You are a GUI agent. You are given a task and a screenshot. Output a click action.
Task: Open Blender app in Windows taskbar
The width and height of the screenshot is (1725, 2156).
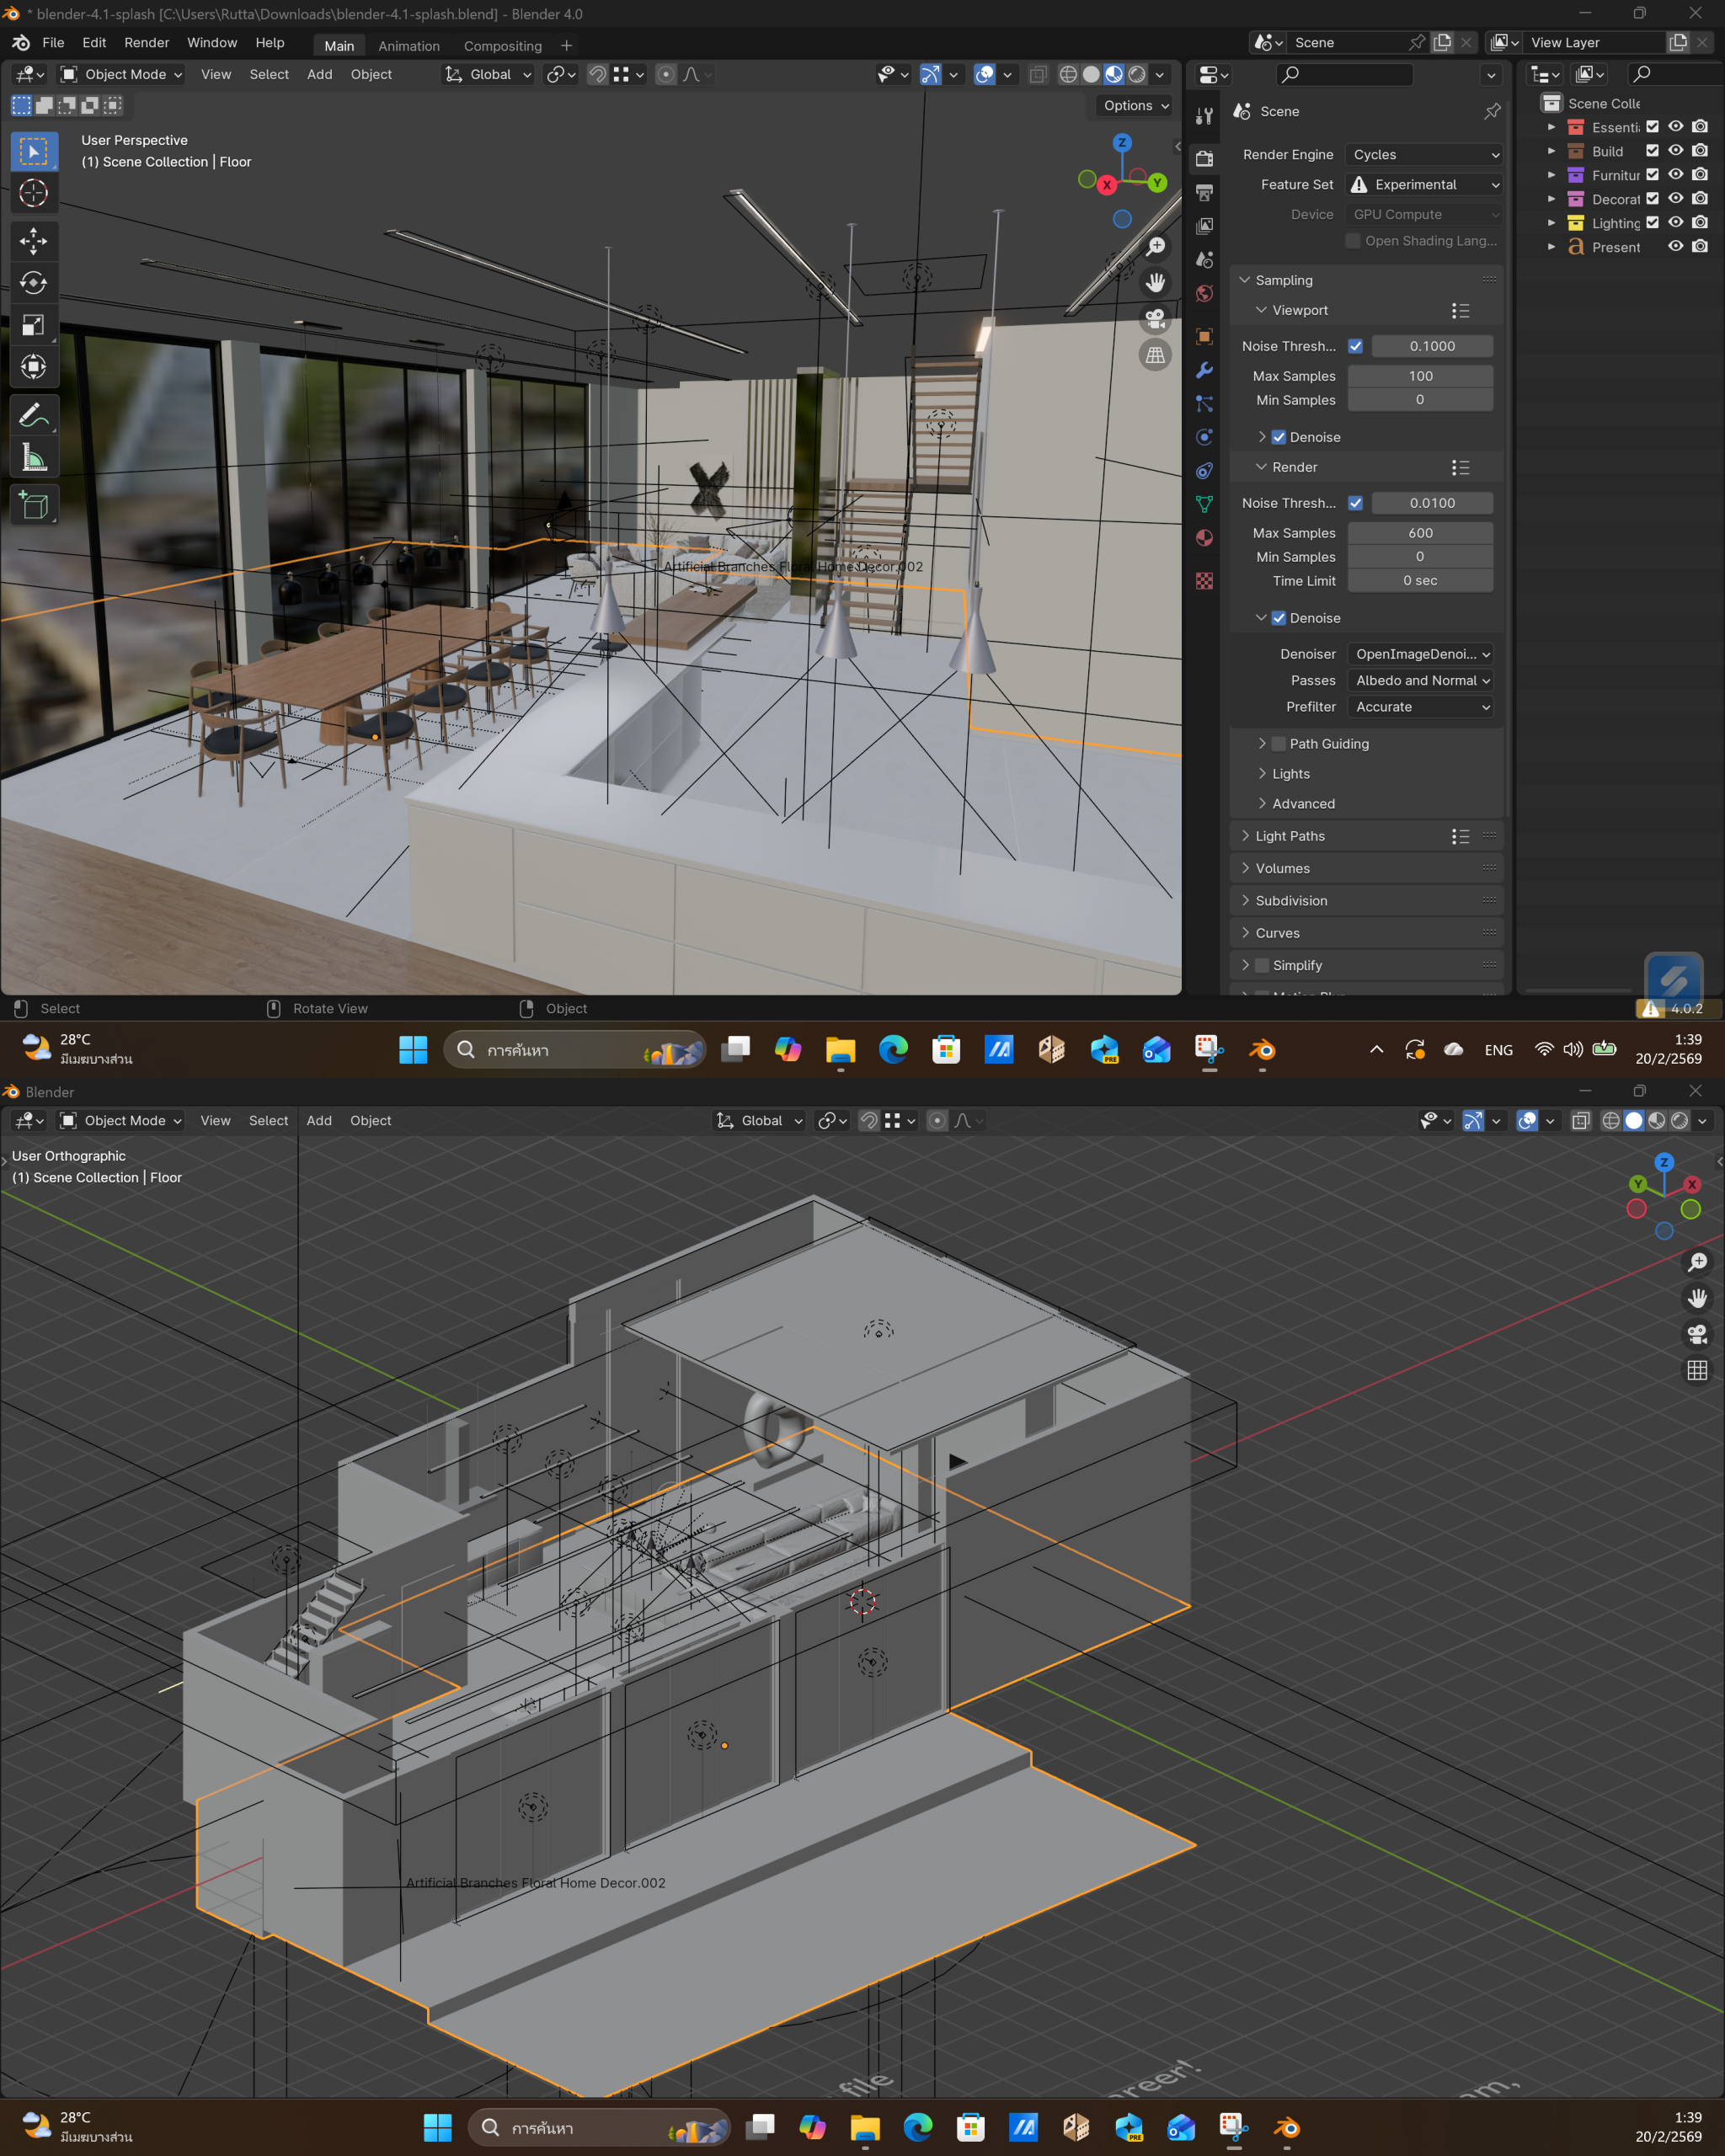coord(1262,1049)
